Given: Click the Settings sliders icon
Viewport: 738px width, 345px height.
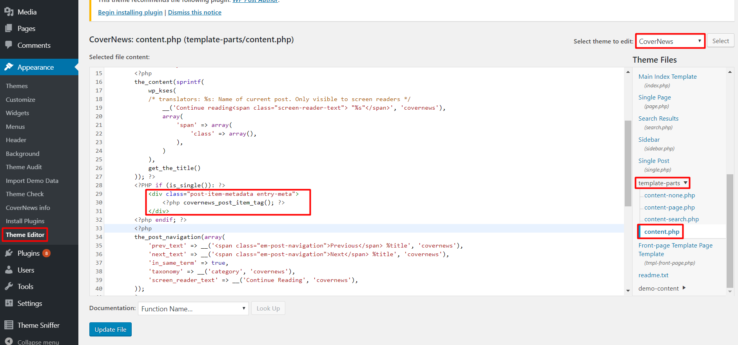Looking at the screenshot, I should [x=9, y=303].
